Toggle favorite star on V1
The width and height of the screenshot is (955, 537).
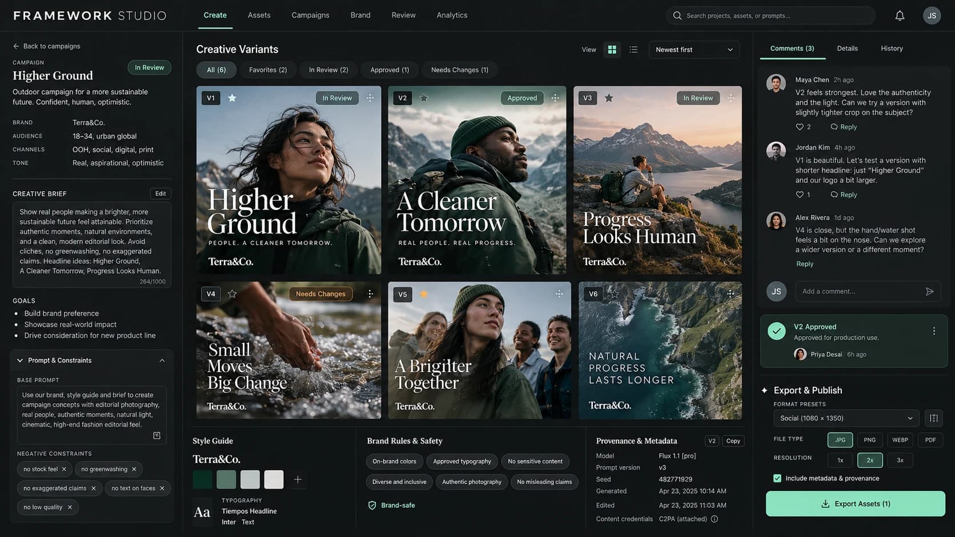[x=232, y=98]
